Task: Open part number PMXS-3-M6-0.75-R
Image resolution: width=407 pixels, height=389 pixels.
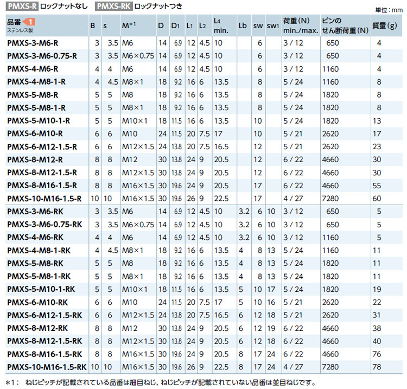Action: pos(42,55)
